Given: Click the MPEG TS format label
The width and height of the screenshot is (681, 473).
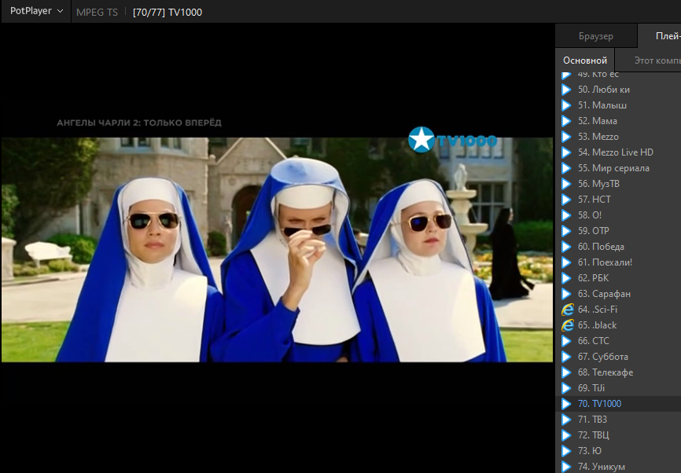Looking at the screenshot, I should pos(97,12).
